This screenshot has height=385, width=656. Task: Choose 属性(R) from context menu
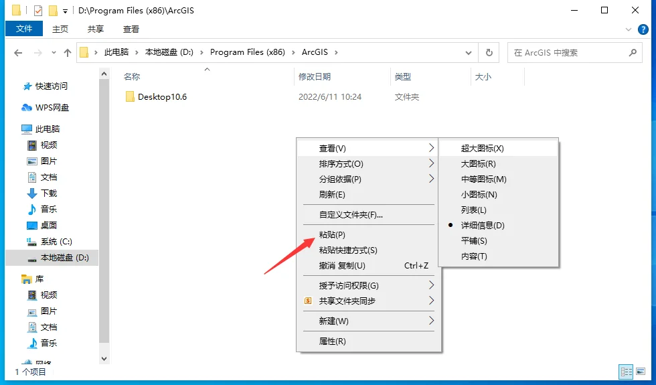367,341
